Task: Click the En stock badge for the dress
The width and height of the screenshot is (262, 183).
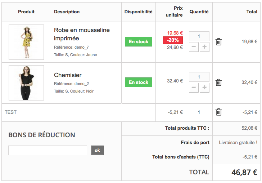Action: pyautogui.click(x=139, y=42)
